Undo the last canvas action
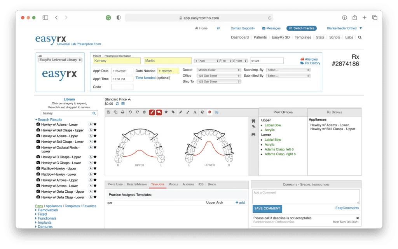 (x=130, y=112)
